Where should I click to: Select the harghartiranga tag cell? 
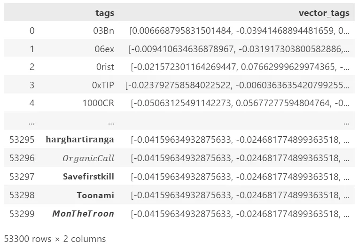(80, 140)
